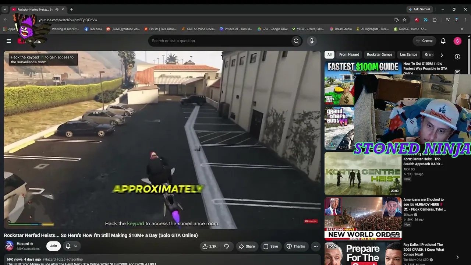Open the DreamStudio bookmark
Viewport: 471px width, 265px height.
point(341,29)
